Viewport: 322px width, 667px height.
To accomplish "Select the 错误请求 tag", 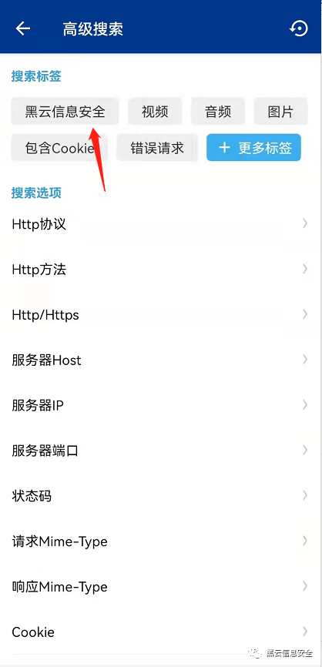I will (157, 148).
